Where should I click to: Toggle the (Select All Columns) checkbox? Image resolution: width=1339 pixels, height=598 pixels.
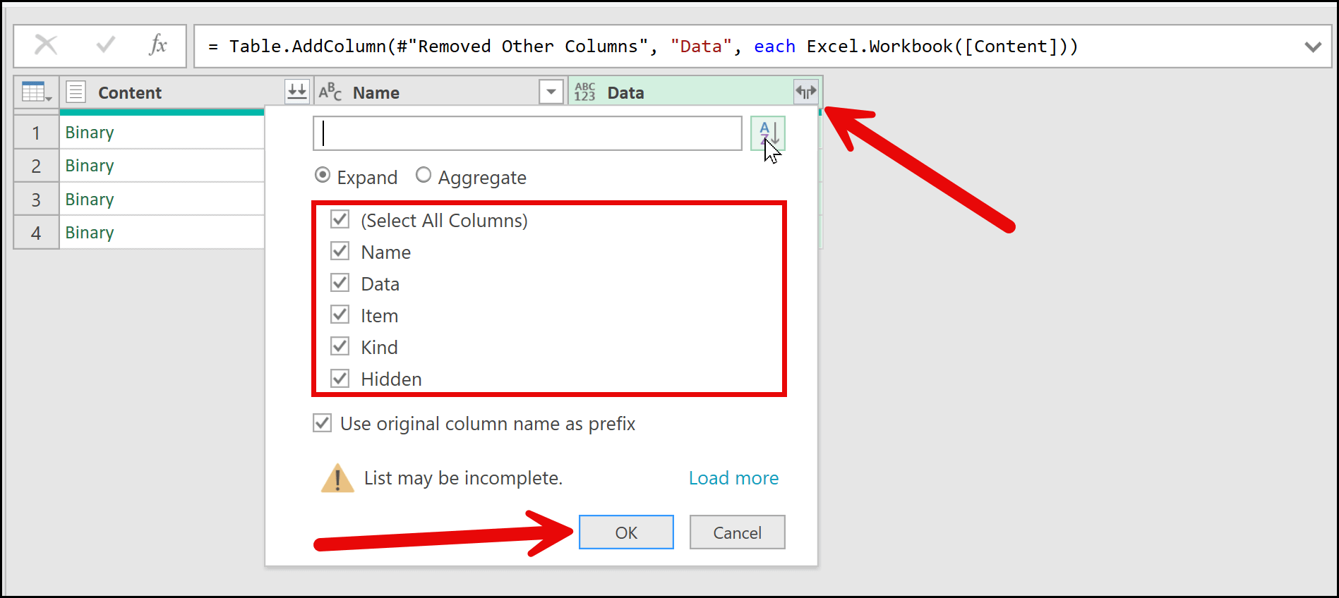click(x=340, y=220)
